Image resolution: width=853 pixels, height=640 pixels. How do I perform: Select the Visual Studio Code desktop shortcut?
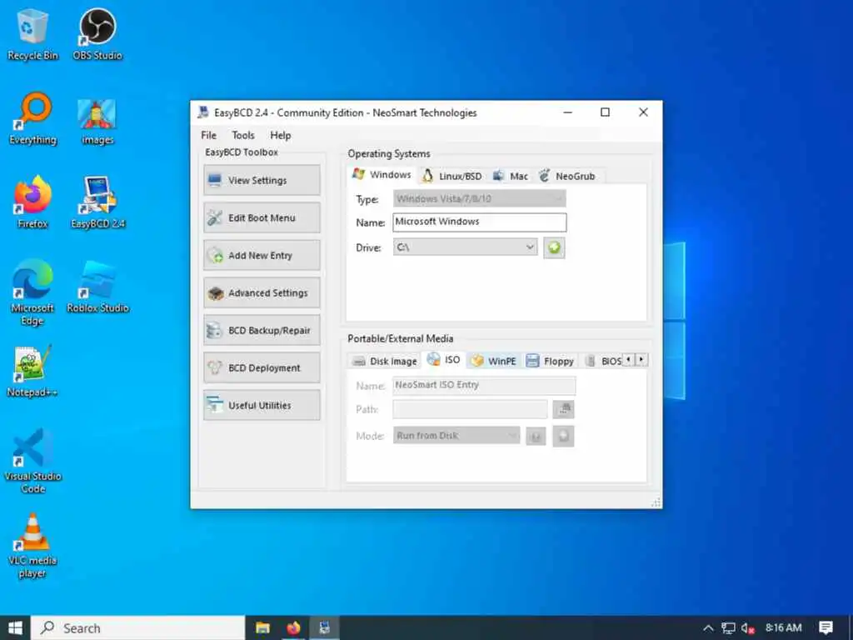32,461
